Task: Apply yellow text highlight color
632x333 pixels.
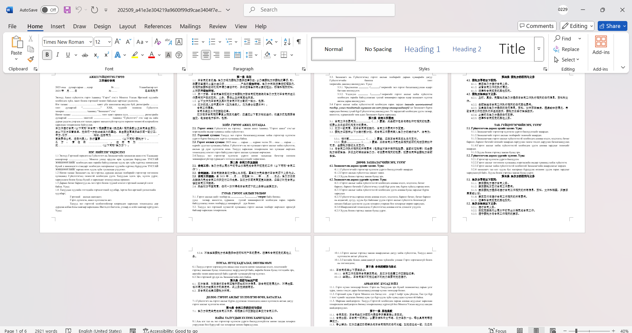Action: click(135, 55)
